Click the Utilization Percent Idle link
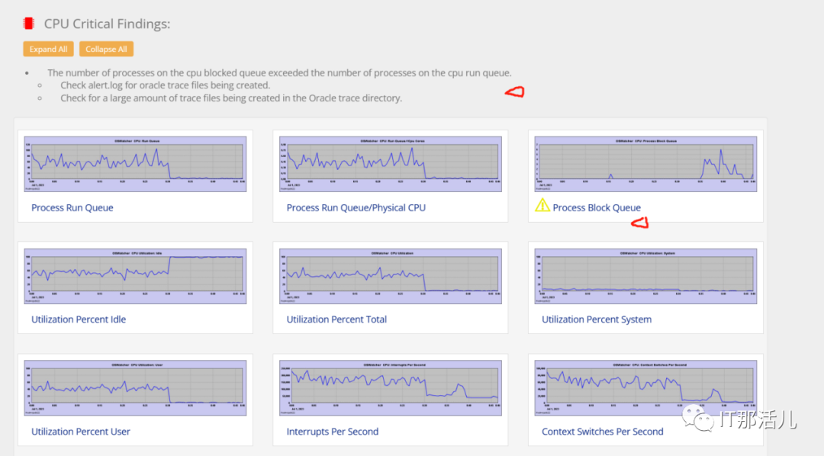This screenshot has height=456, width=824. coord(79,320)
